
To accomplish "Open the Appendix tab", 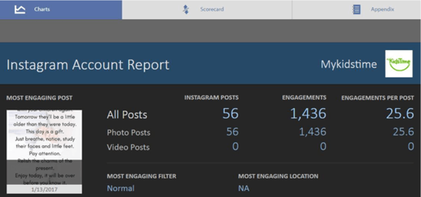I will 356,10.
